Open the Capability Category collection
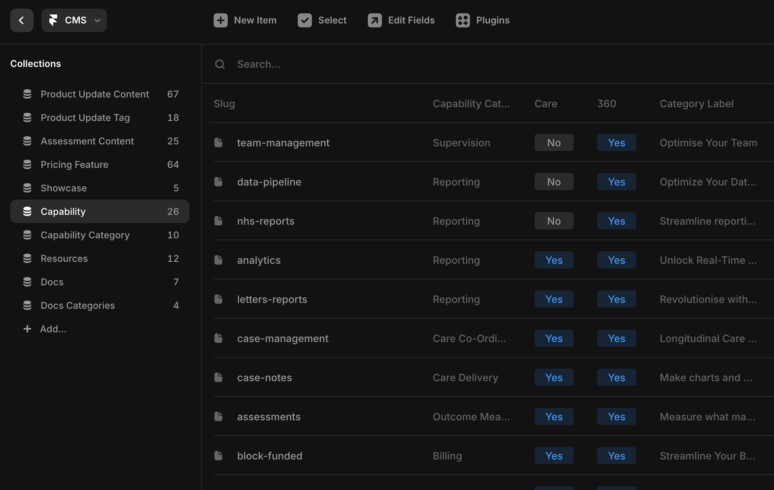 click(x=85, y=235)
